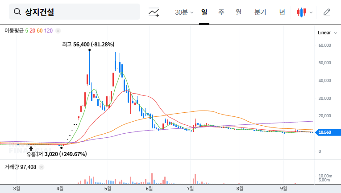Select the 60-day moving average value

tap(40, 31)
